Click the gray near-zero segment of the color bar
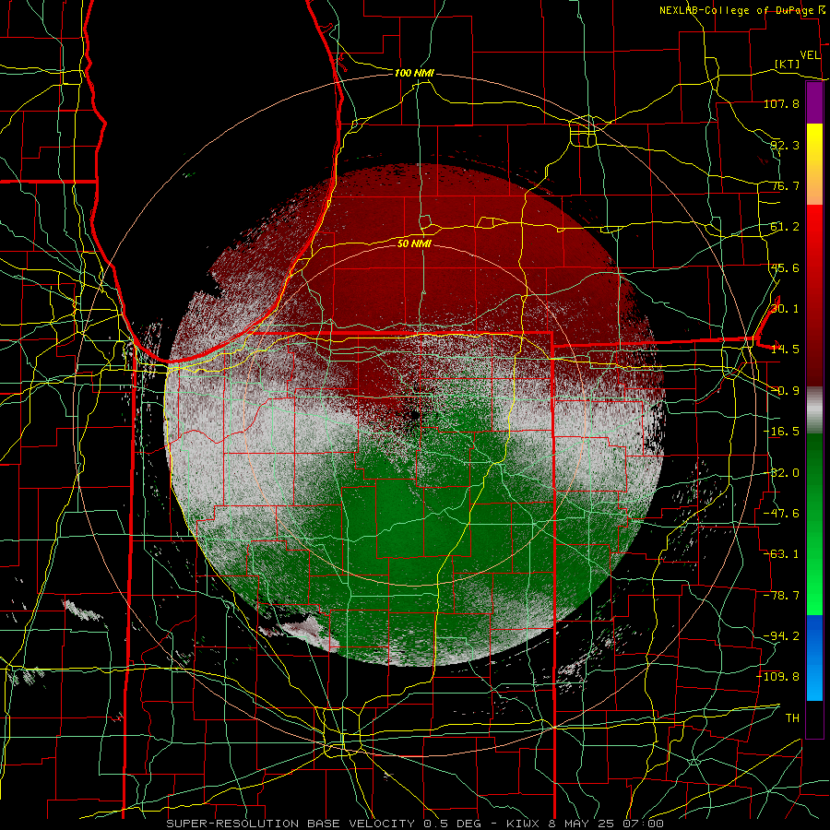The image size is (830, 830). coord(814,410)
